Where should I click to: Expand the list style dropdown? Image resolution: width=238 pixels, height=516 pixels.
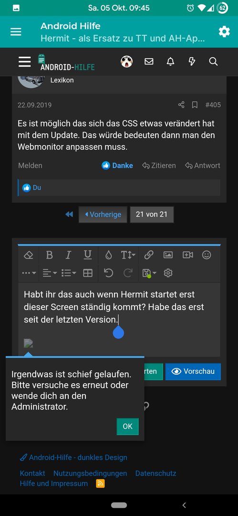(69, 273)
